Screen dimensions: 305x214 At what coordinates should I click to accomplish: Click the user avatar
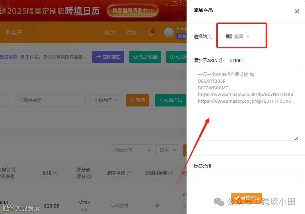click(x=169, y=32)
